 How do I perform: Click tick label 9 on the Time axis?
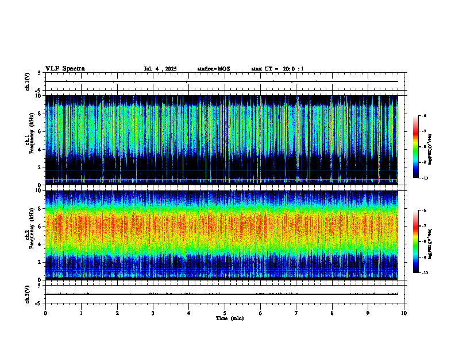click(368, 313)
